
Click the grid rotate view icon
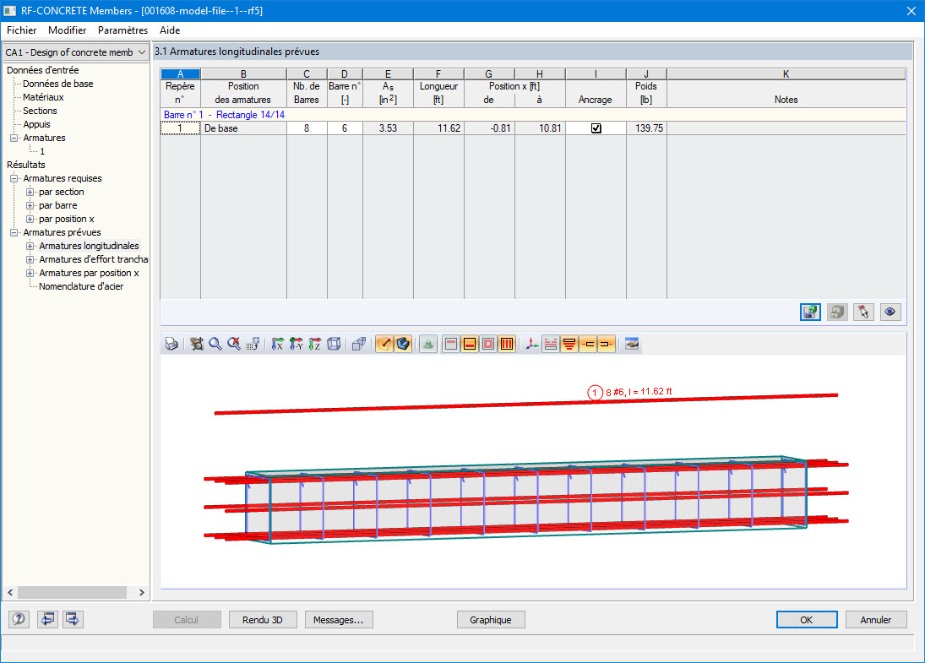(x=253, y=344)
